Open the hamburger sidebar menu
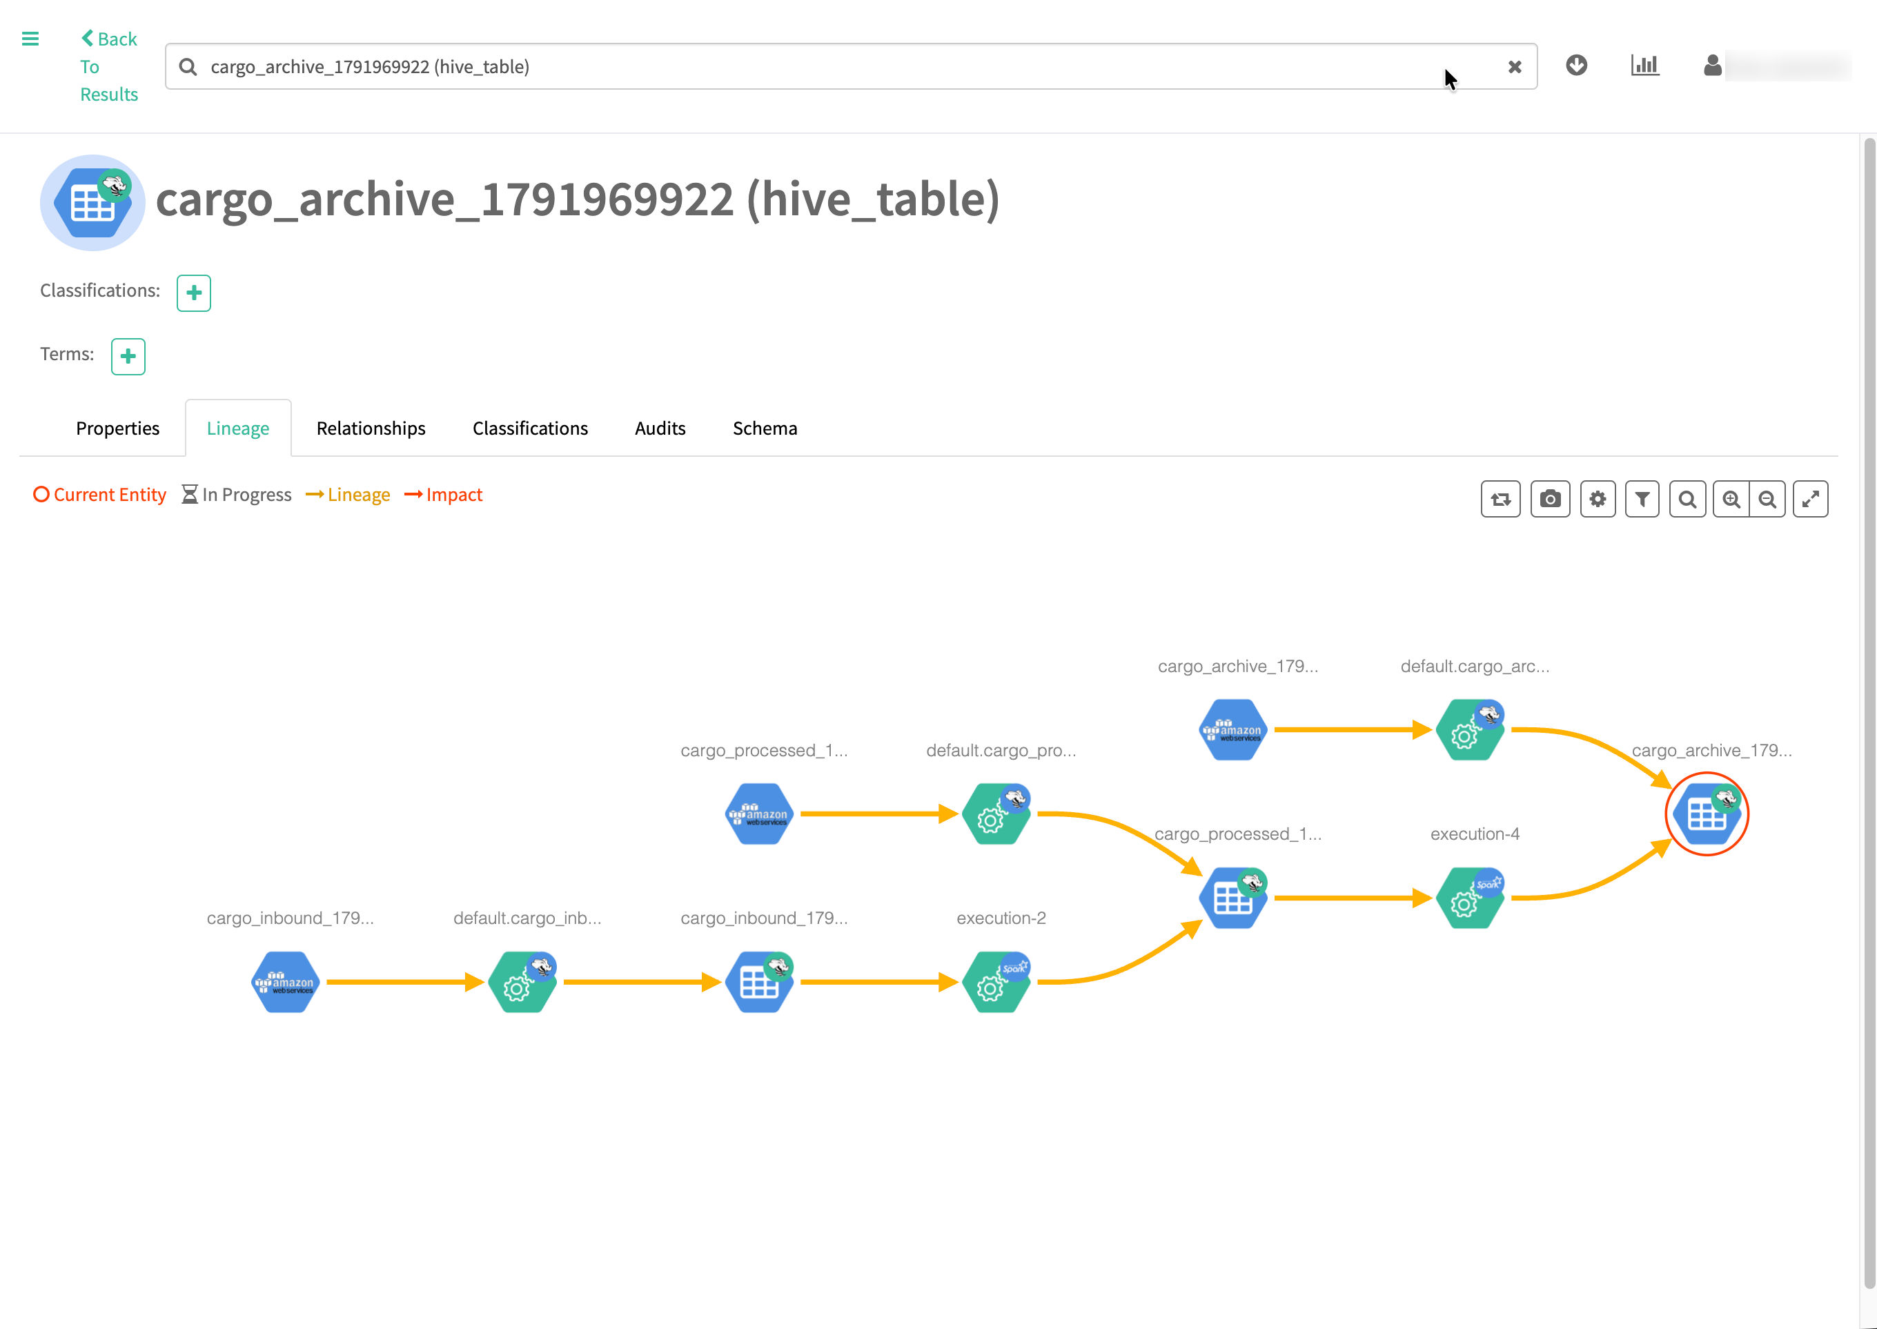 coord(30,39)
